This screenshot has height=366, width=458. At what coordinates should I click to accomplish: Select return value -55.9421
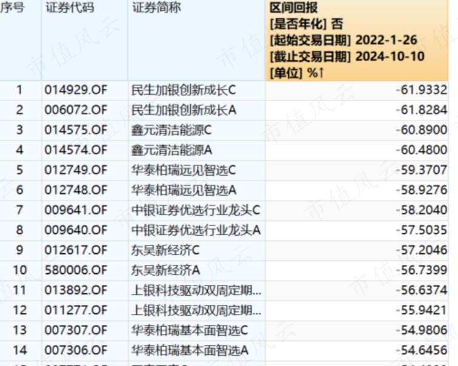(422, 310)
